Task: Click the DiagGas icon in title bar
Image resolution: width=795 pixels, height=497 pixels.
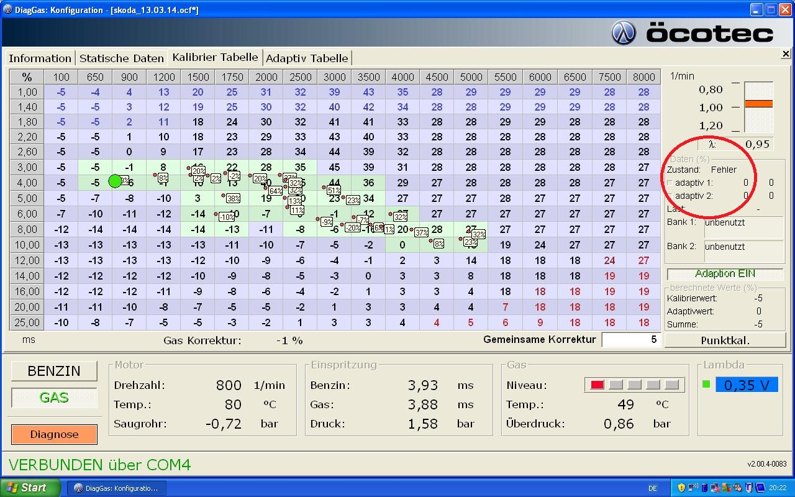Action: (x=7, y=10)
